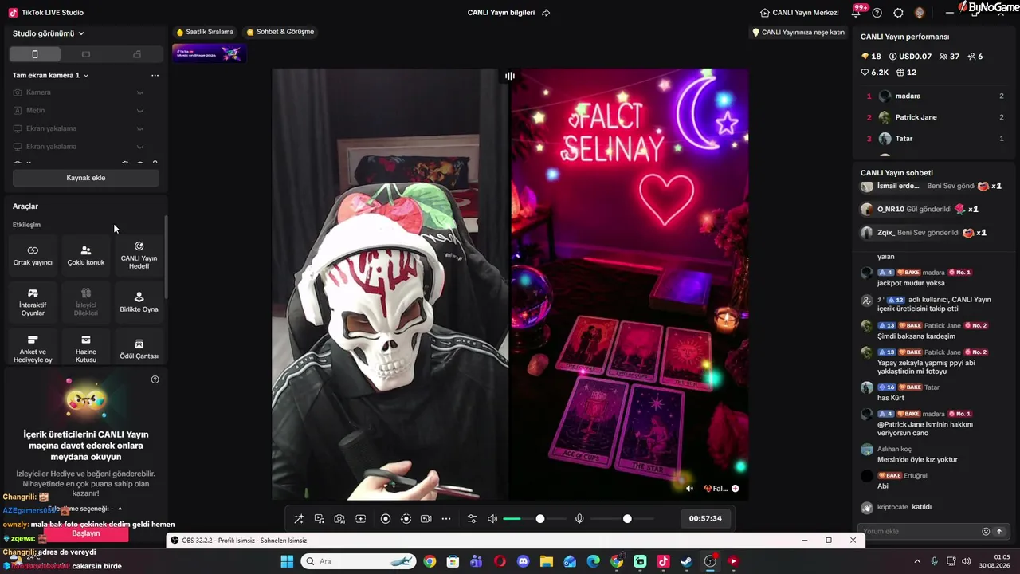
Task: Open the Windows Start menu
Action: point(287,561)
